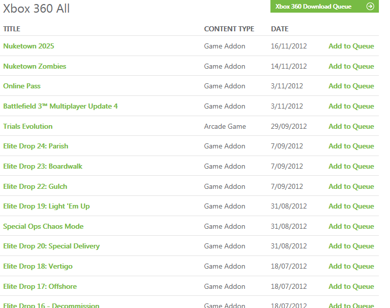Add Elite Drop 18: Vertigo to queue
Image resolution: width=390 pixels, height=308 pixels.
[x=351, y=266]
